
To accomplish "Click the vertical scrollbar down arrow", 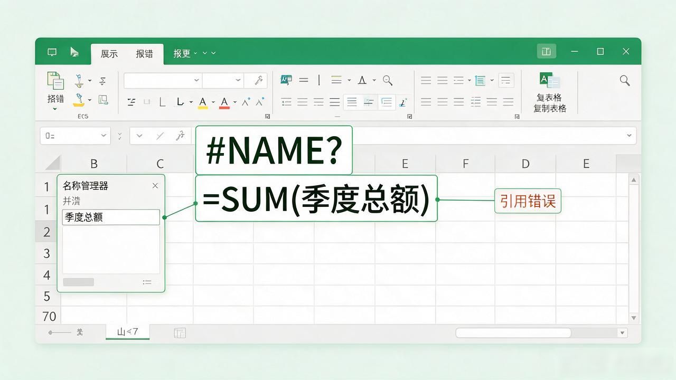I will [634, 318].
